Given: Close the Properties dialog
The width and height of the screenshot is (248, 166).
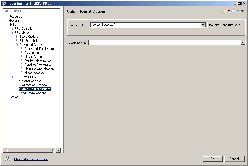Looking at the screenshot, I should [244, 3].
